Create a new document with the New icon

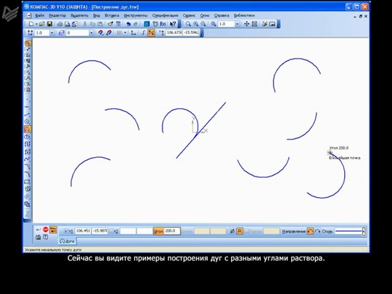pos(31,24)
